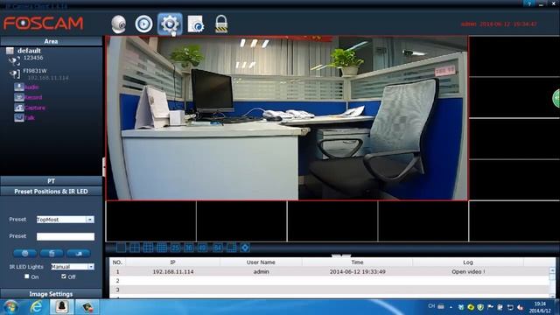This screenshot has height=315, width=560.
Task: Open the Area panel header
Action: 51,41
